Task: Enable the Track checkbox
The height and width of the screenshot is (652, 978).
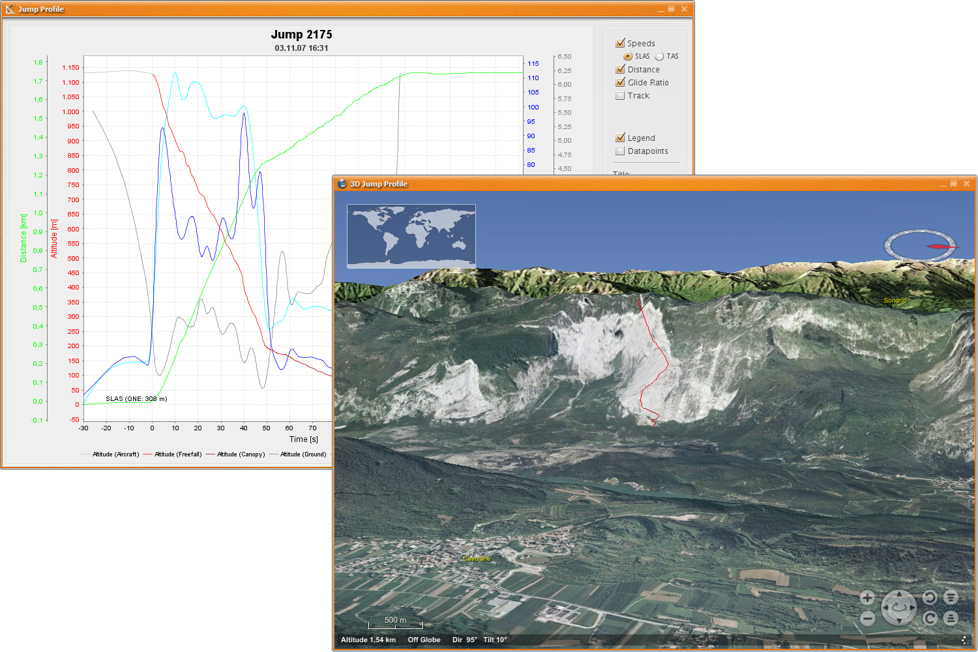Action: pyautogui.click(x=621, y=95)
